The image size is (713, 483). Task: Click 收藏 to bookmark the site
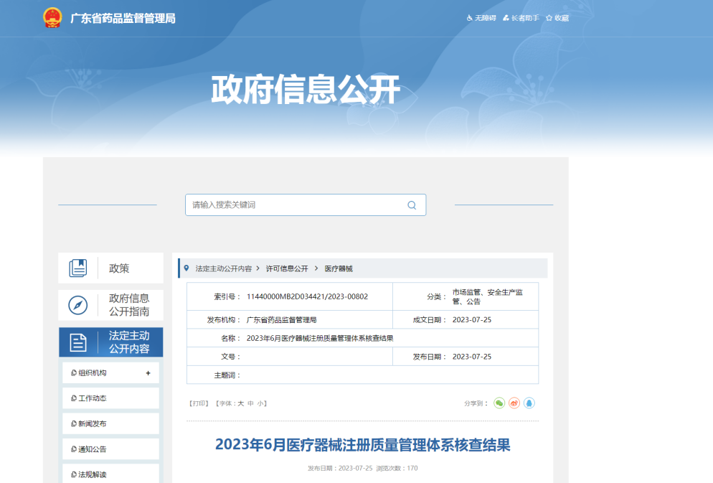click(x=557, y=18)
